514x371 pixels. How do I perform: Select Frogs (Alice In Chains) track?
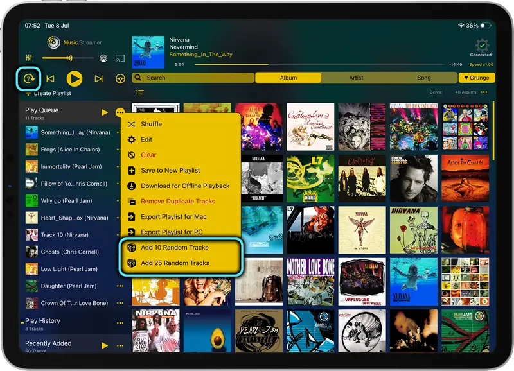(69, 150)
